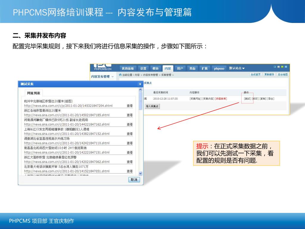305x229 pixels.
Task: Click the [采集网址] link
Action: (x=195, y=99)
